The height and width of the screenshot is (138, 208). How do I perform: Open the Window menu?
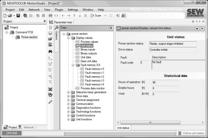click(x=88, y=10)
